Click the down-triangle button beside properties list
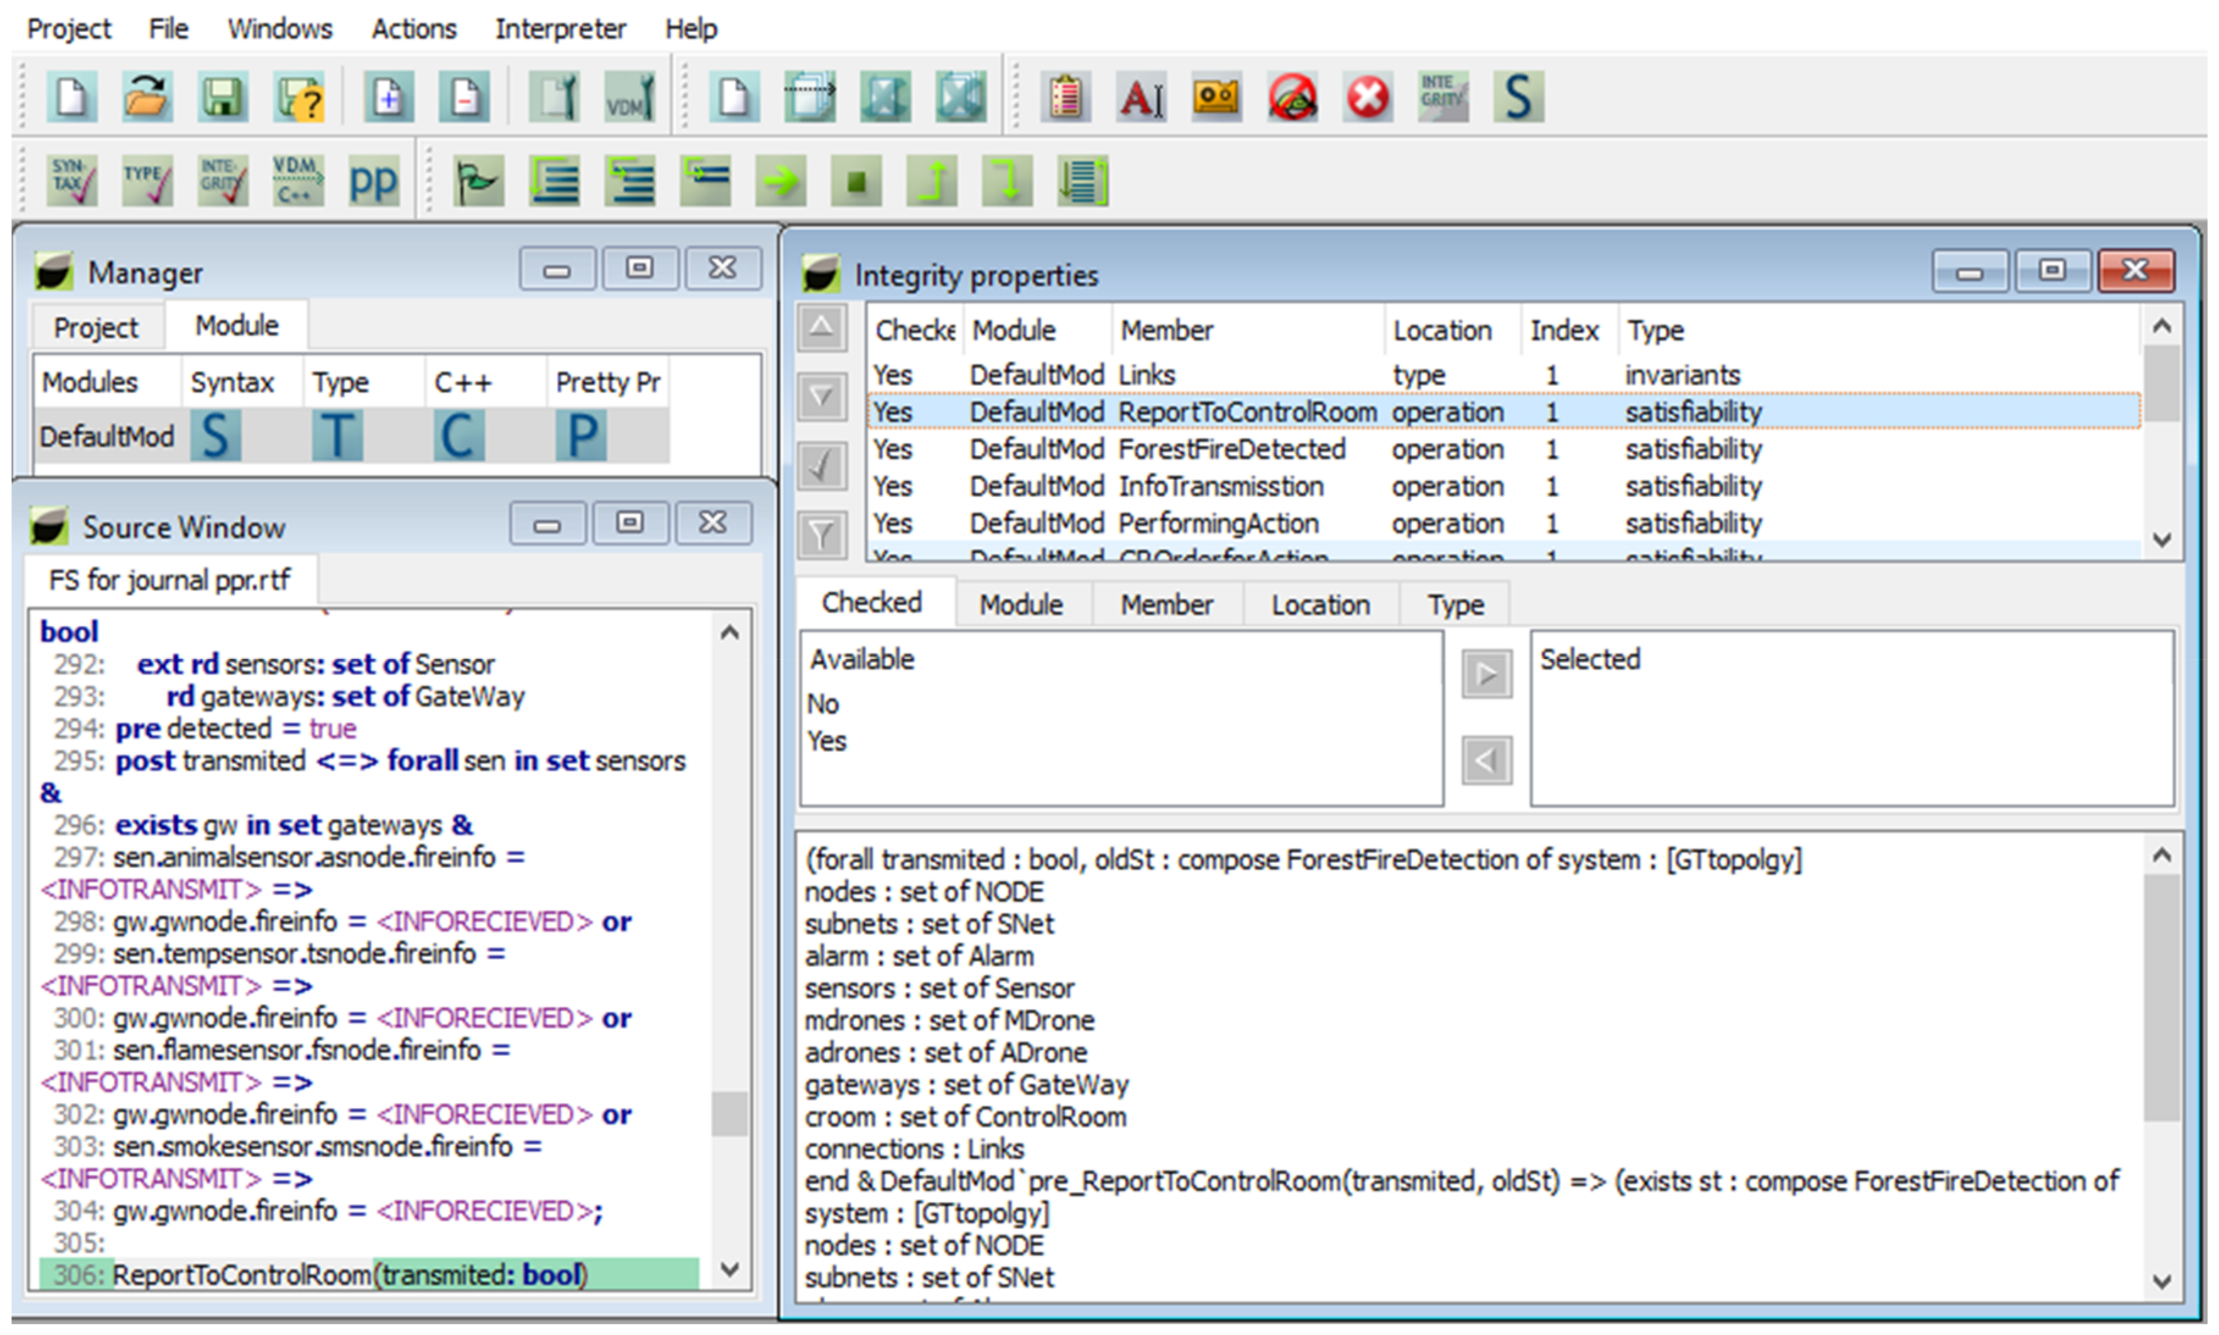This screenshot has width=2219, height=1335. [x=821, y=396]
